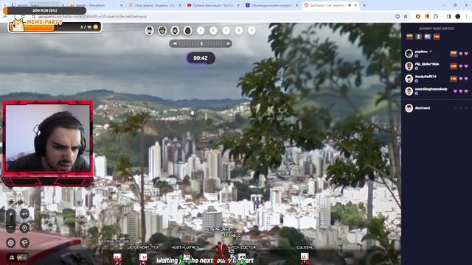Select fourth player avatar in round tracker

[188, 30]
